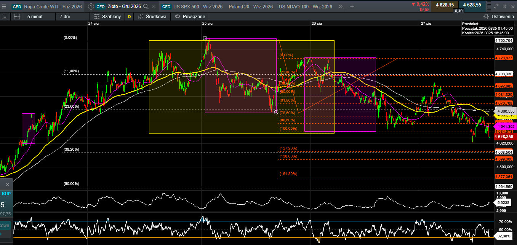Toggle Powiązane linked view

tap(190, 16)
